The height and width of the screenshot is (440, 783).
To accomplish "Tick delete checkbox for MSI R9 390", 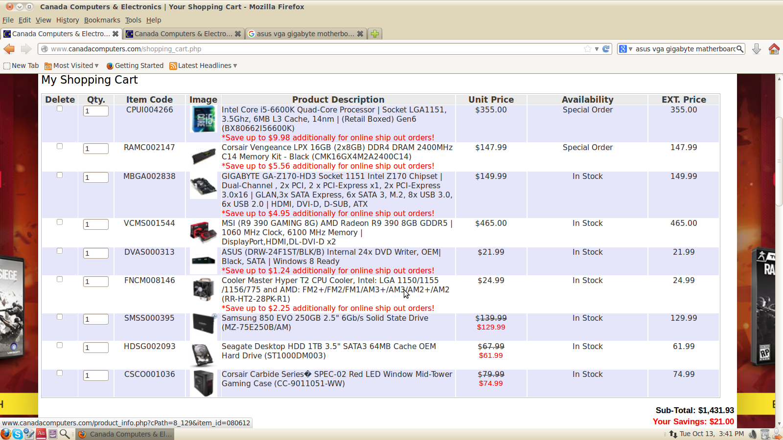I will tap(60, 222).
